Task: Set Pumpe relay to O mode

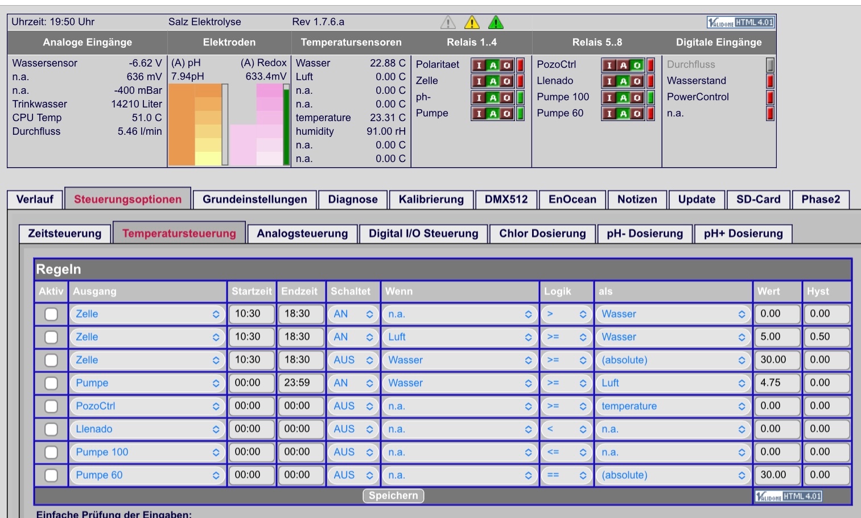Action: (507, 114)
